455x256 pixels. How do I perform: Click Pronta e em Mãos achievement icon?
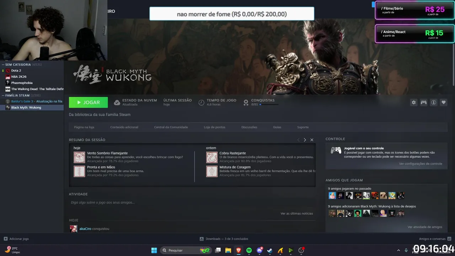pyautogui.click(x=79, y=171)
